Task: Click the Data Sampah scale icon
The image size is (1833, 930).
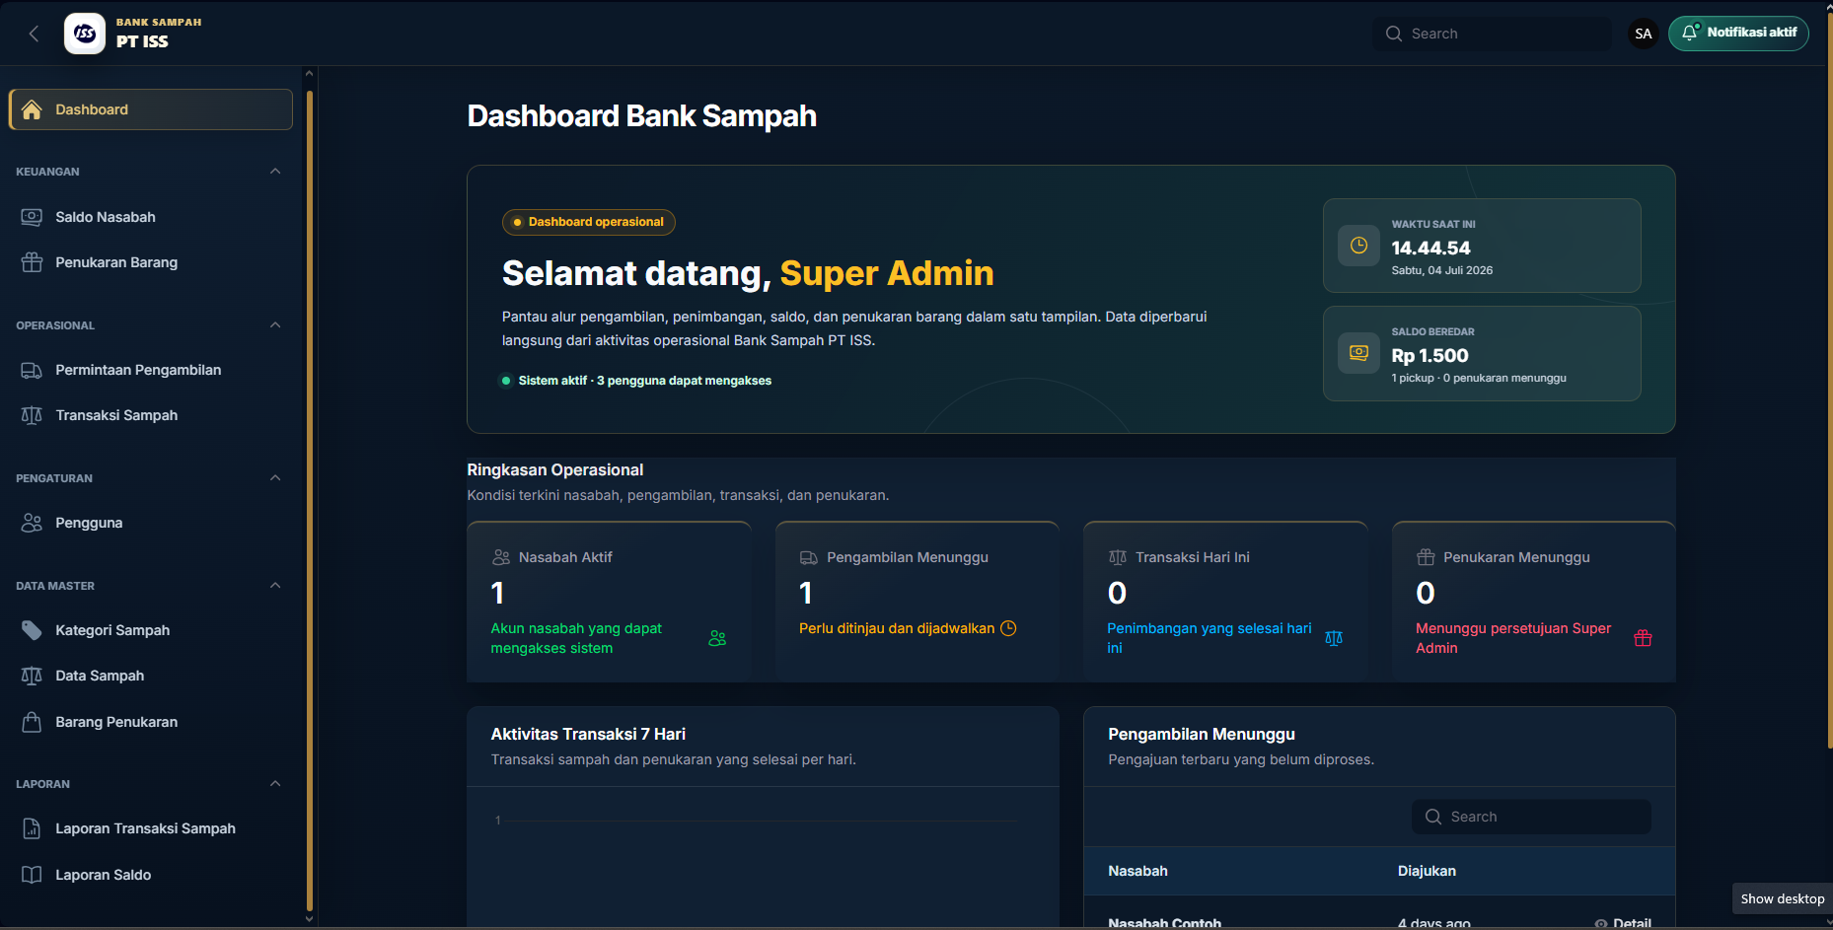Action: (x=32, y=676)
